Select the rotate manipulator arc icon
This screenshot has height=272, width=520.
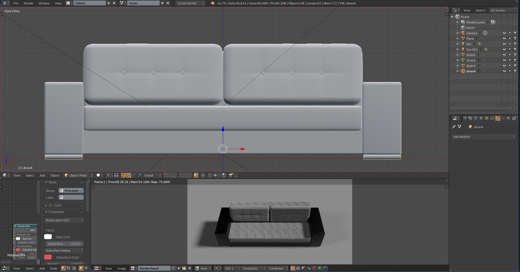point(134,175)
